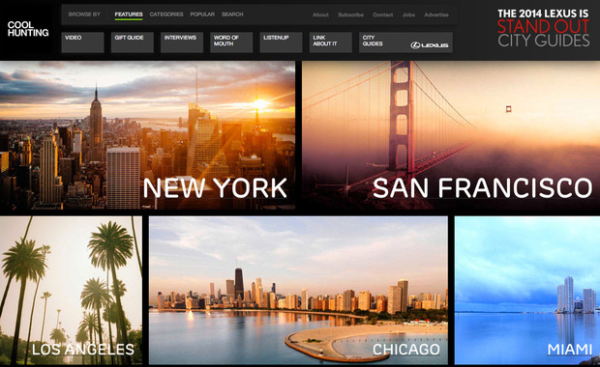Open the Los Angeles city guide photo
Image resolution: width=600 pixels, height=367 pixels.
pos(71,291)
